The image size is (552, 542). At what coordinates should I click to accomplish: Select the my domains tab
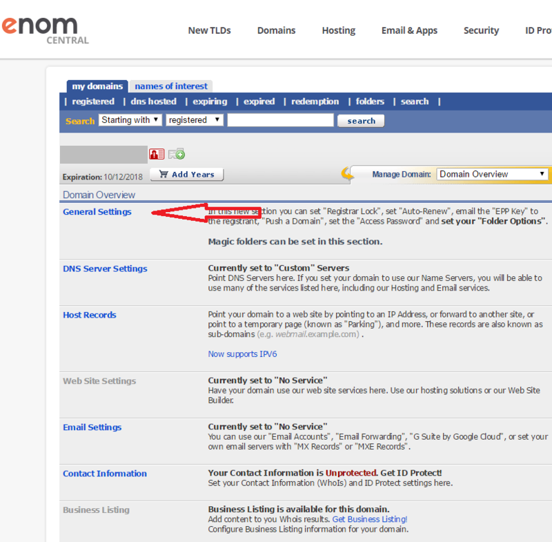[97, 86]
